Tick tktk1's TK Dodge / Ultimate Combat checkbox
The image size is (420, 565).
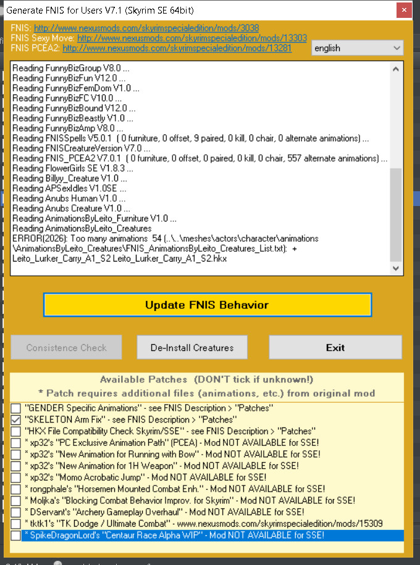(x=16, y=524)
